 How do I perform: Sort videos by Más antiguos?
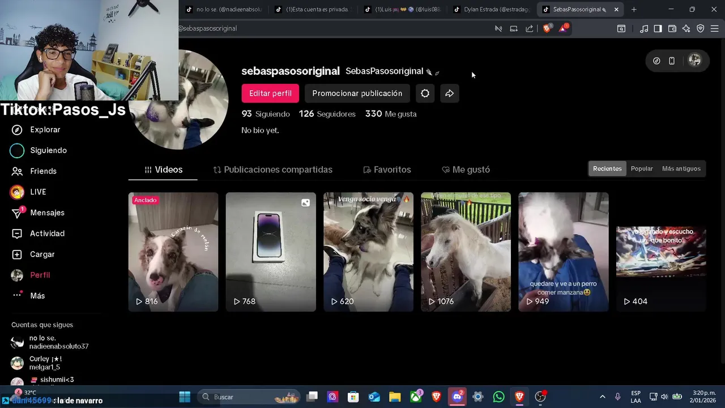(681, 168)
